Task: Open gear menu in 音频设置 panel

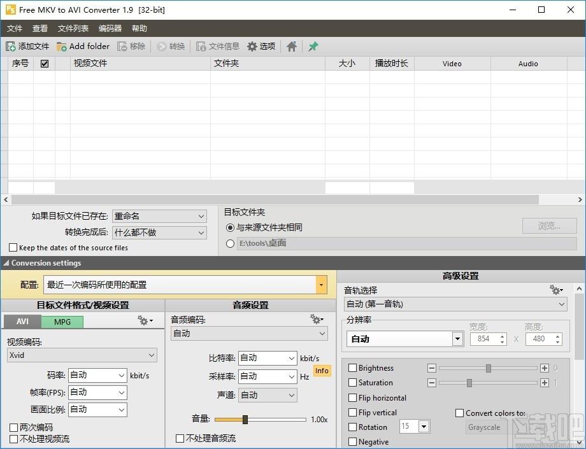Action: pos(317,319)
